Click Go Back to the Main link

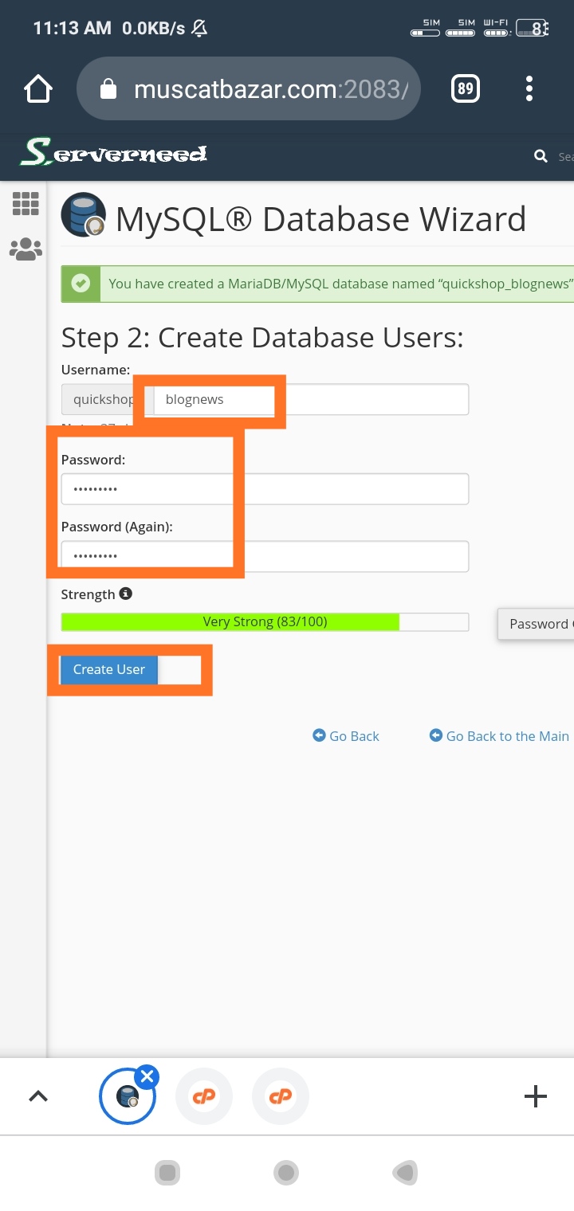pyautogui.click(x=500, y=736)
